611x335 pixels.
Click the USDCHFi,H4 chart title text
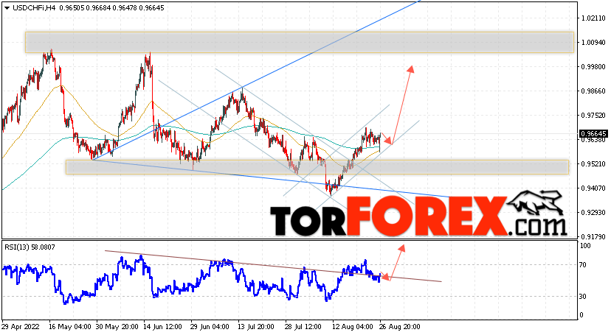(x=34, y=8)
